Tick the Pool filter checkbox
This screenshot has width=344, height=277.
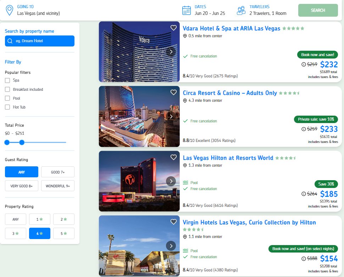(7, 98)
